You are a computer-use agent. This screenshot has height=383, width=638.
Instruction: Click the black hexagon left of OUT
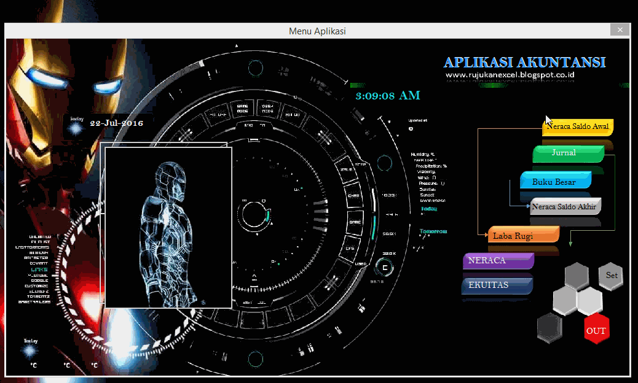549,327
